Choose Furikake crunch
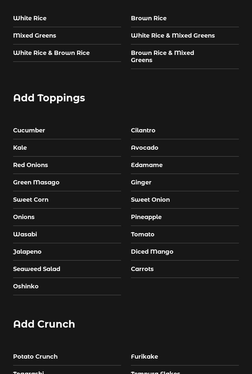Screen dimensions: 252x374 click(x=144, y=357)
